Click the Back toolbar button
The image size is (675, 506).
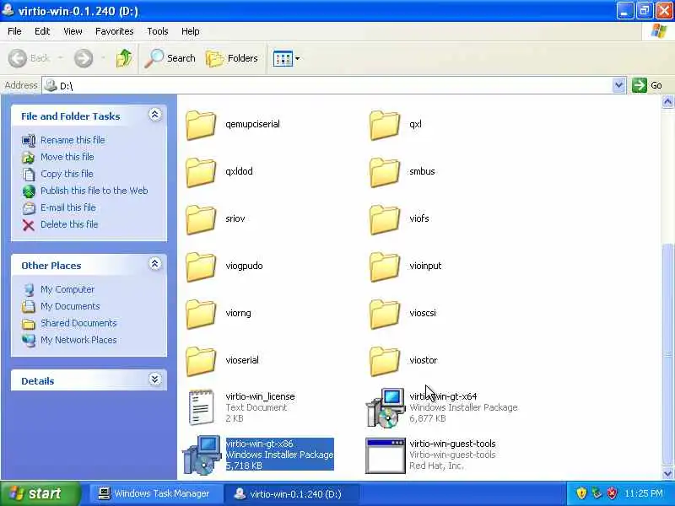[x=30, y=58]
